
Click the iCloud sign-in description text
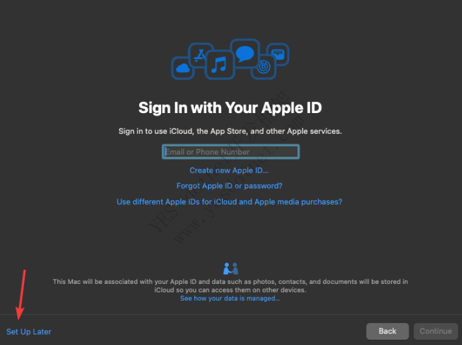[x=230, y=131]
